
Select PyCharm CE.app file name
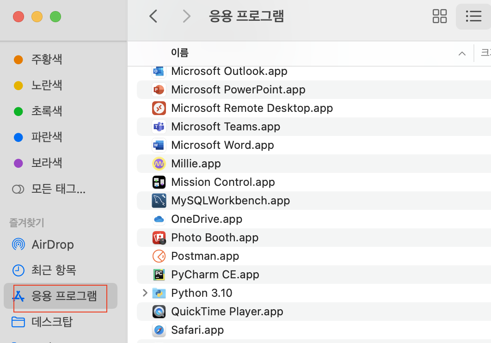[x=215, y=275]
